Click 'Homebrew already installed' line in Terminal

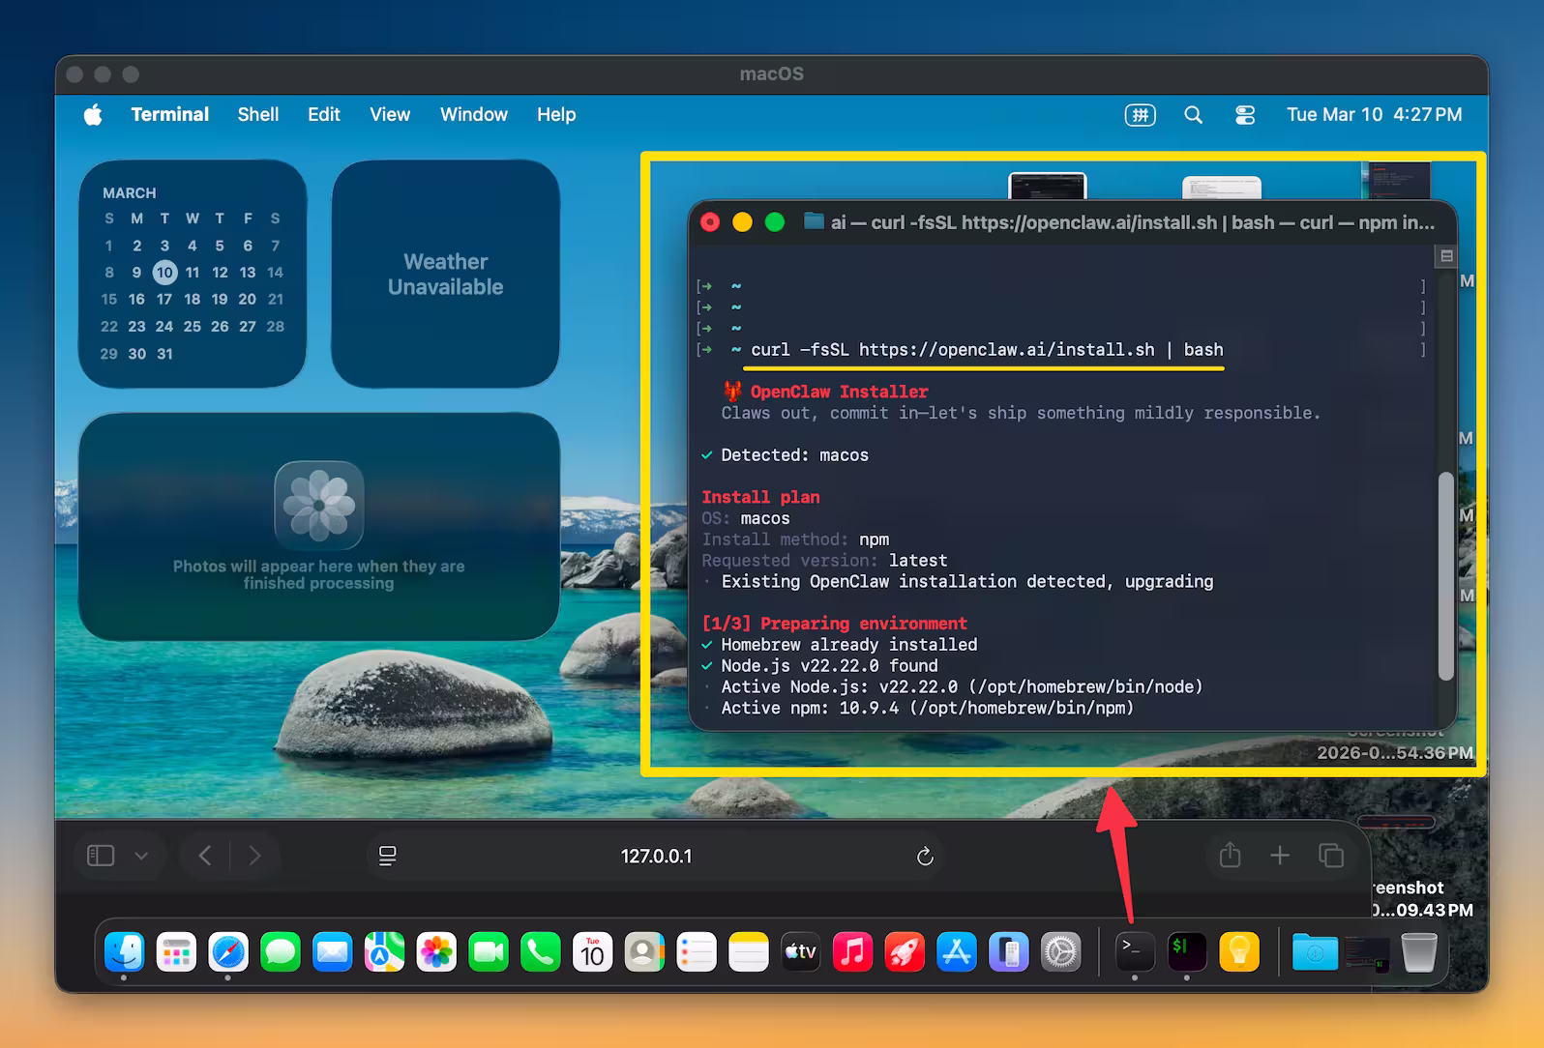point(839,645)
